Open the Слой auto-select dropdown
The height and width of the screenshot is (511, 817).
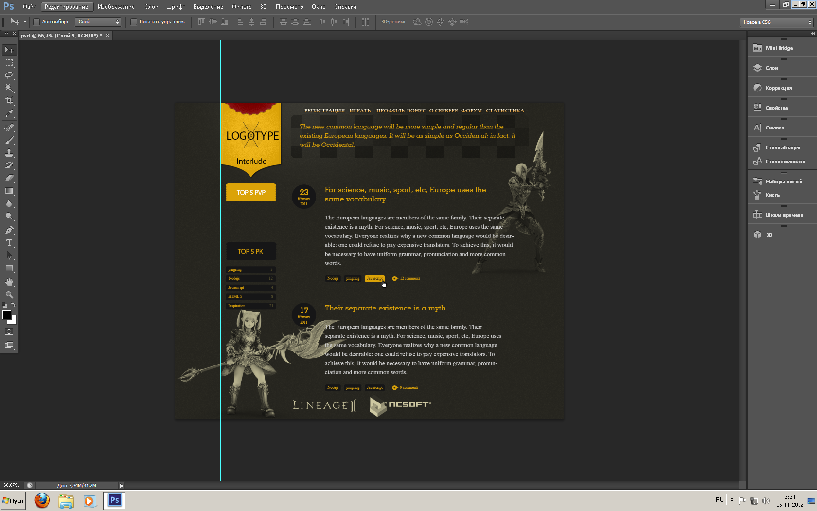pos(98,22)
